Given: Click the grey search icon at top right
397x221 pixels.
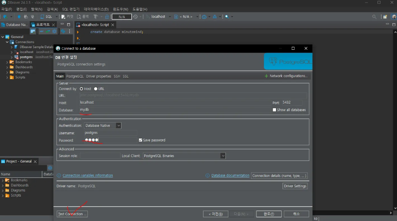Looking at the screenshot, I should 374,17.
